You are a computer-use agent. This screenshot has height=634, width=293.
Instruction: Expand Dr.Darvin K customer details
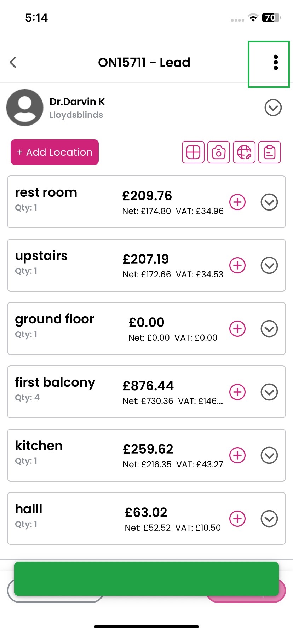tap(273, 108)
